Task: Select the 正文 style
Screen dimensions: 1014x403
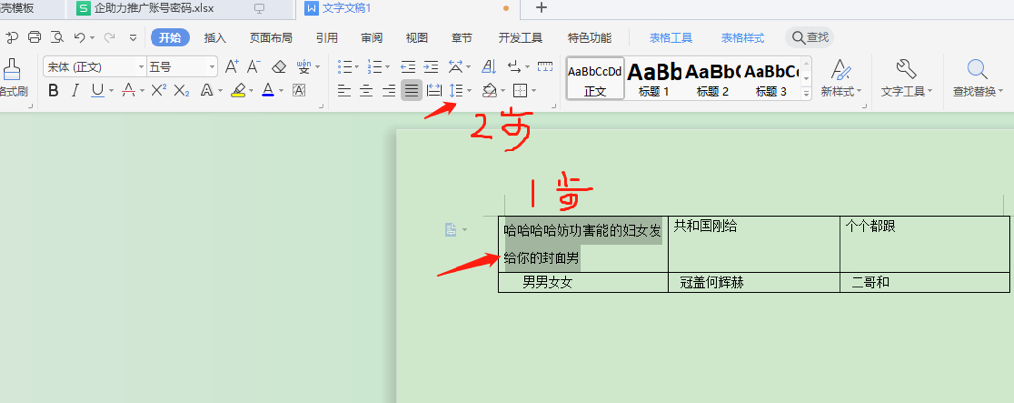Action: point(595,78)
